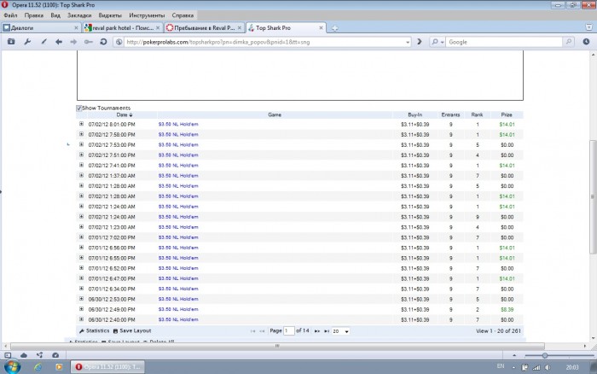Screen dimensions: 597x374
Task: Click the browser back arrow button
Action: pos(59,42)
